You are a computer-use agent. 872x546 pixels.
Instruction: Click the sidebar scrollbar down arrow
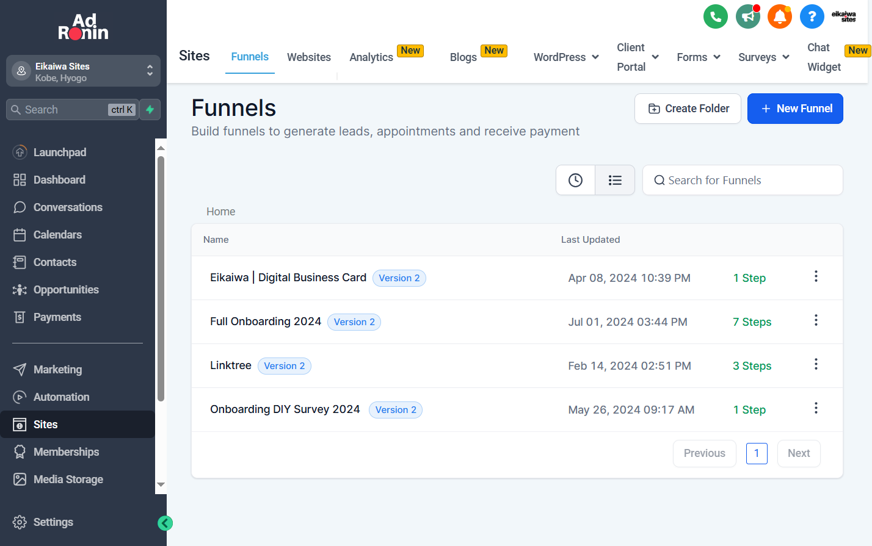161,484
